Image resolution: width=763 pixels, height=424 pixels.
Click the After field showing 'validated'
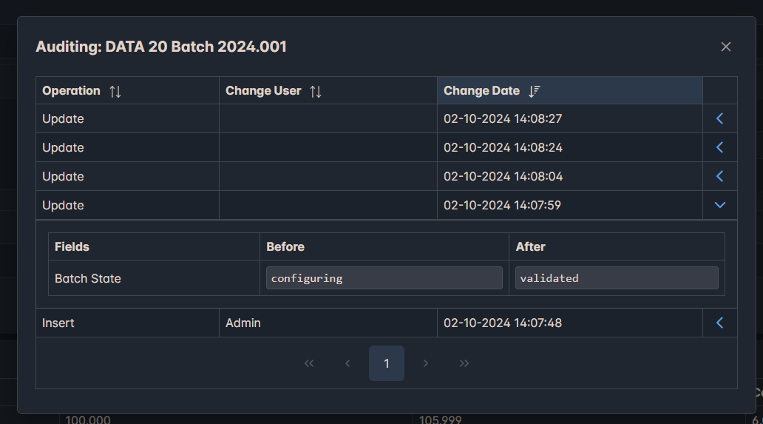tap(616, 278)
